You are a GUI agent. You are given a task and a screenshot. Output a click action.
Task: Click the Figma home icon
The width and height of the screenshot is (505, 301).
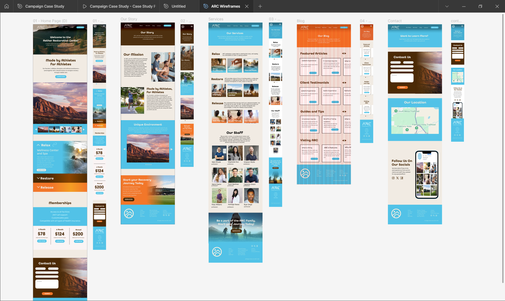(7, 6)
